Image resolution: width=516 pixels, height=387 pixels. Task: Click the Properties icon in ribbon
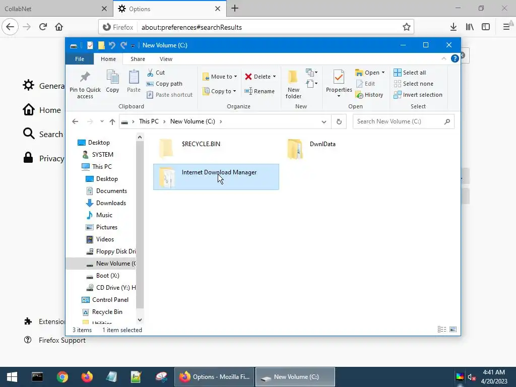339,78
